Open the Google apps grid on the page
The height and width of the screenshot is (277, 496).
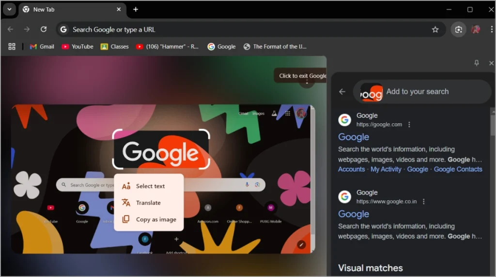pyautogui.click(x=288, y=114)
